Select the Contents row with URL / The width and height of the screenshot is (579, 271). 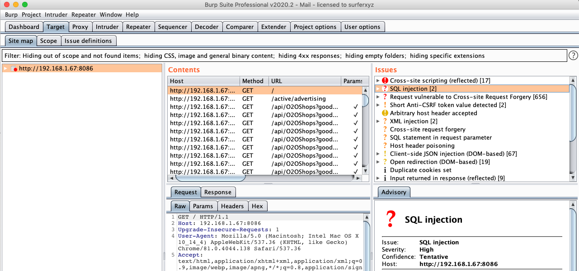[265, 90]
